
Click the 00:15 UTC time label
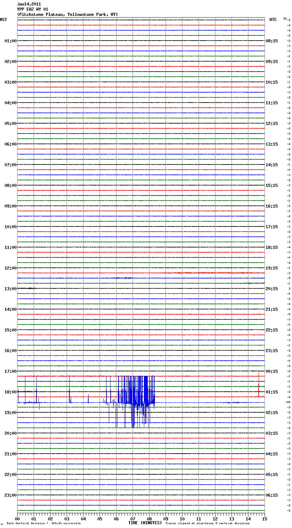click(x=272, y=371)
